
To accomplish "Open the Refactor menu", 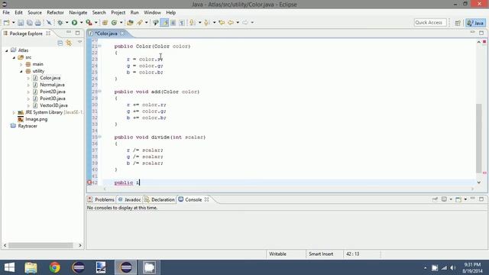I will pos(55,12).
